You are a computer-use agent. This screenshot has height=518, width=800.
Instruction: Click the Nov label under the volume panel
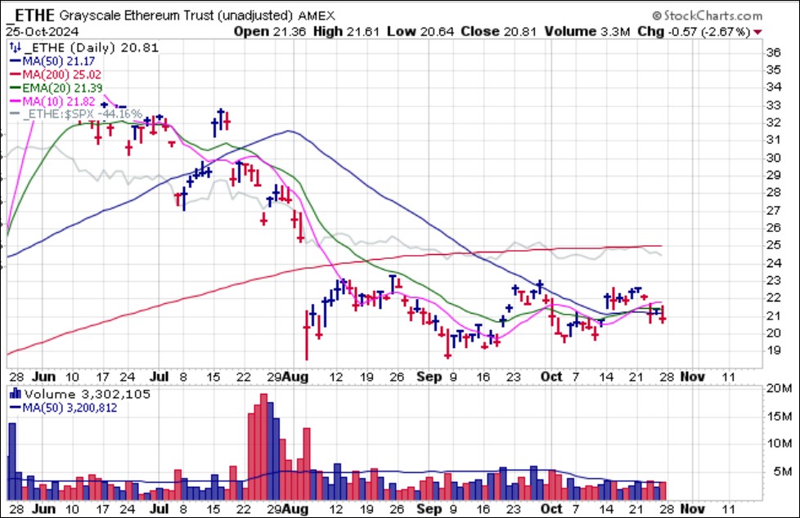tap(693, 509)
